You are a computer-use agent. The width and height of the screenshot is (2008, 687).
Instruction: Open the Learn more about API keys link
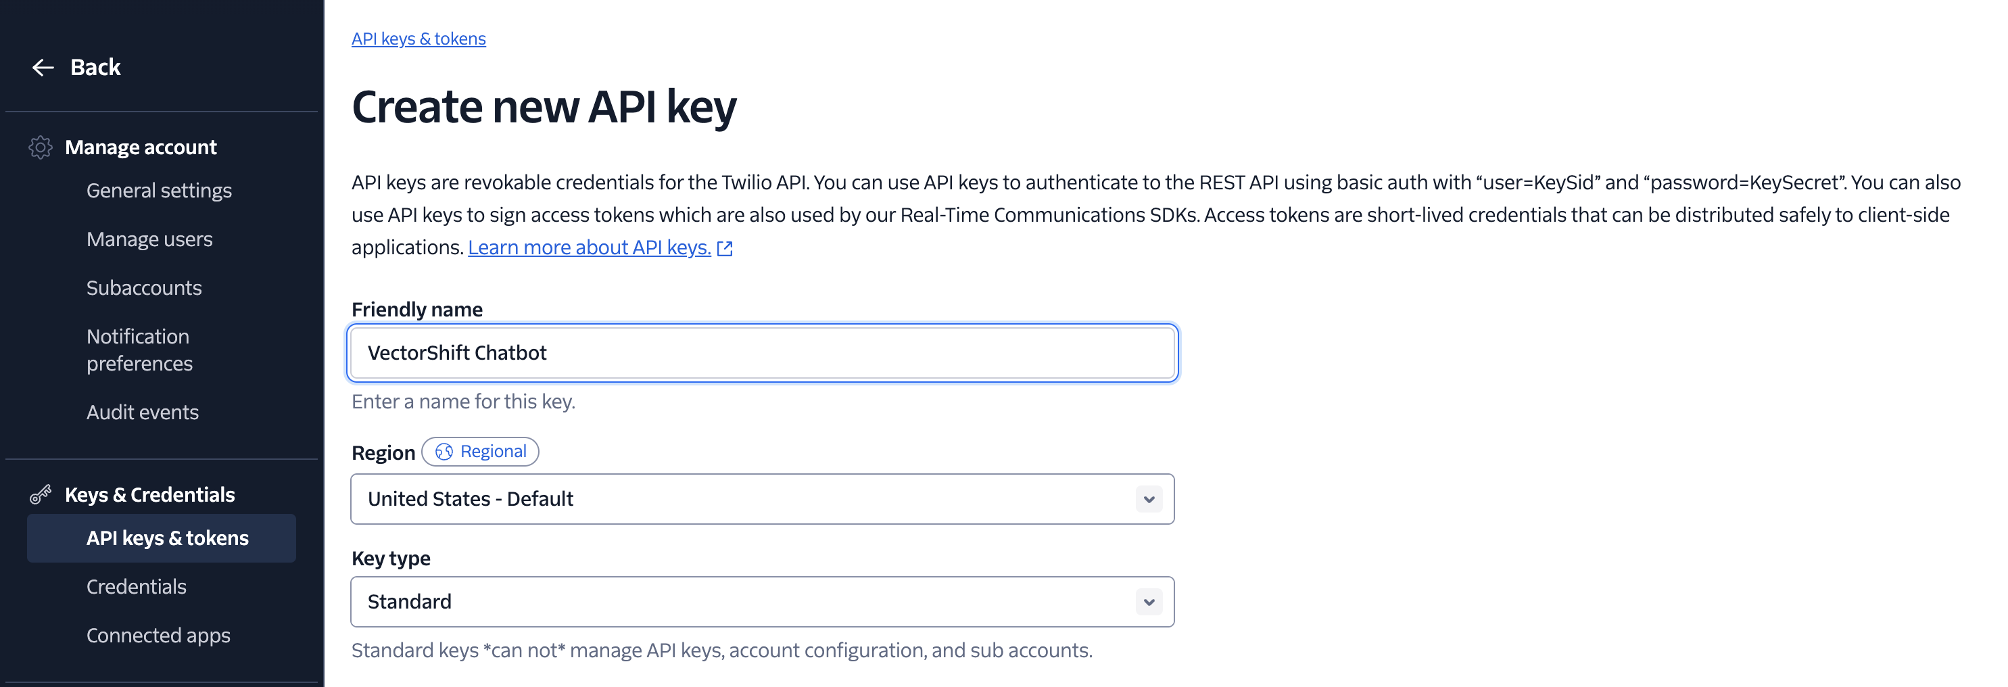[588, 247]
